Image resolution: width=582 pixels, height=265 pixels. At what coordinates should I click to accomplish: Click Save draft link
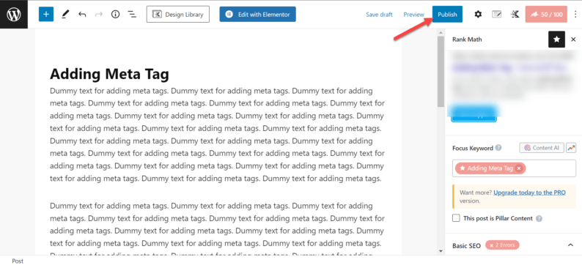tap(379, 15)
